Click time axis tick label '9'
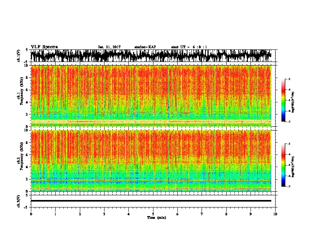The image size is (310, 240). 251,214
